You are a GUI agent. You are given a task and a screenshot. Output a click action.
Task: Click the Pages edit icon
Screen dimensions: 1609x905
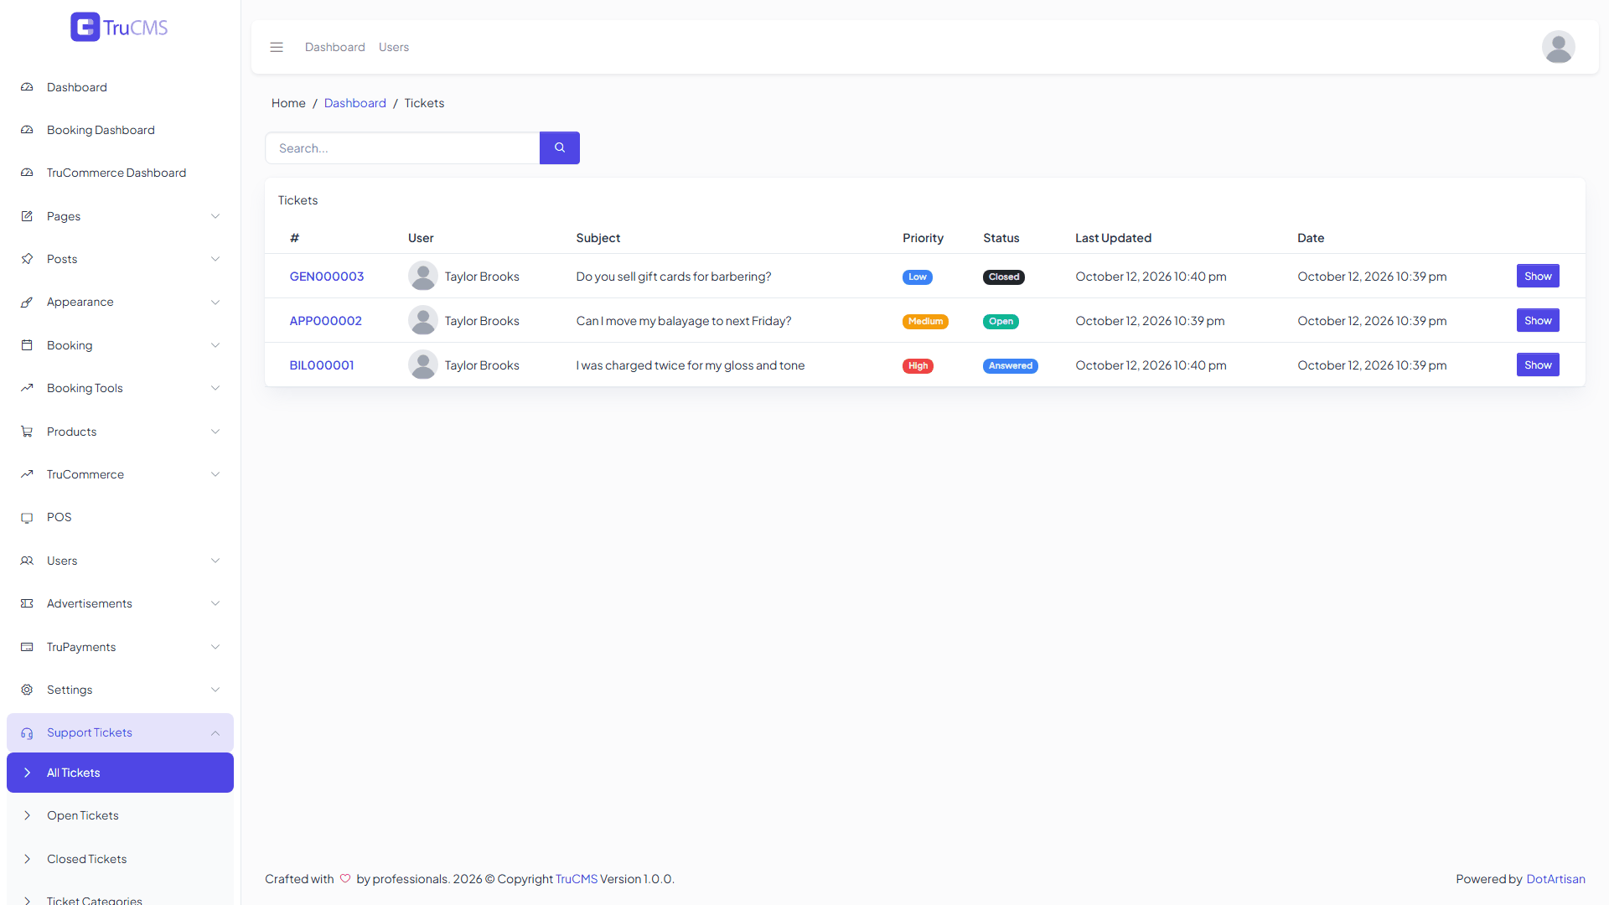27,216
